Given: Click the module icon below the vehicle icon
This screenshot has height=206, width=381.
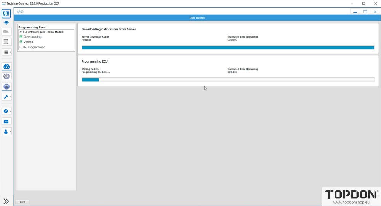Looking at the screenshot, I should point(6,42).
